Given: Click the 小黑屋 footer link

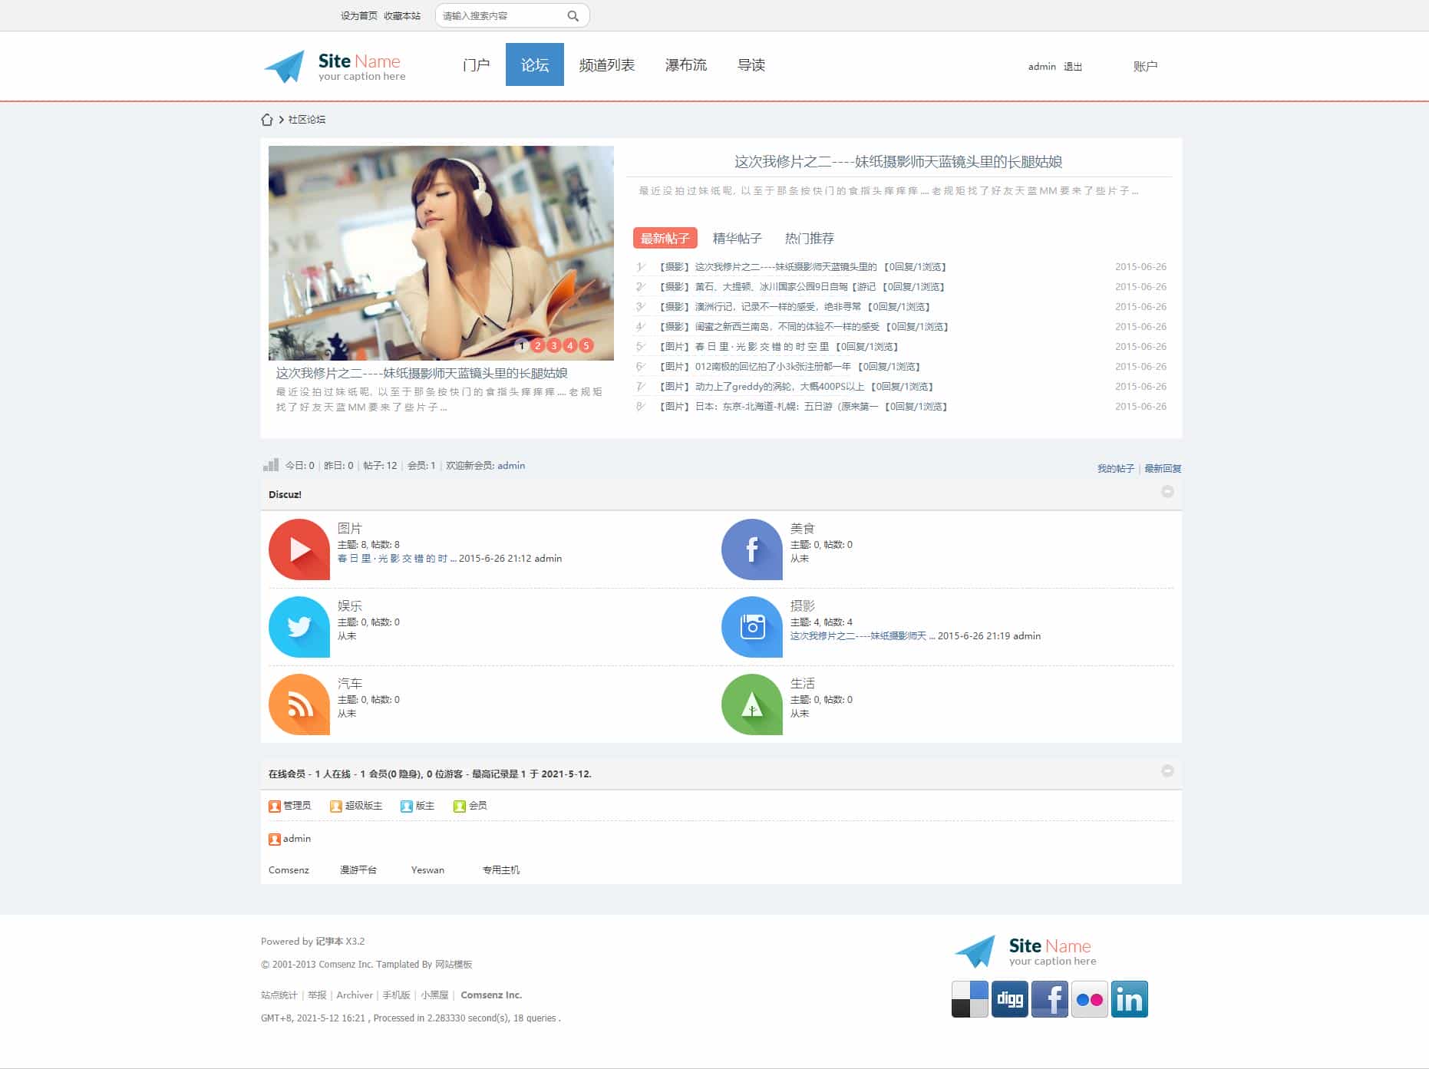Looking at the screenshot, I should (x=434, y=995).
